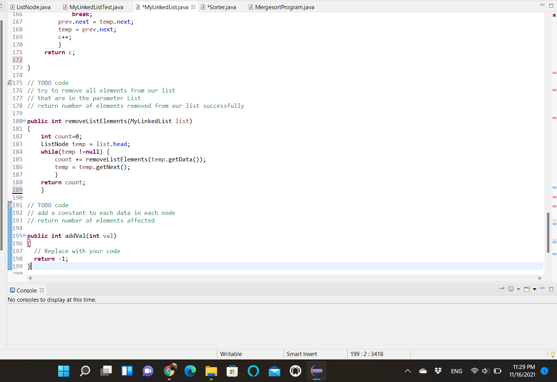Open the clock showing 11:29 PM
Screen dimensions: 557x382
tap(523, 371)
